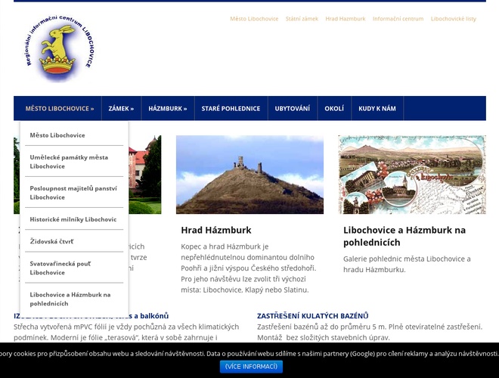Choose Židovská čtvrť from the submenu

51,241
